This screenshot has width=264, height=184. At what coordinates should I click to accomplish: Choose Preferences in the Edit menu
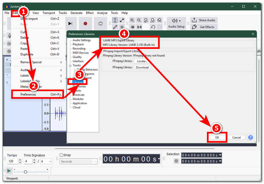pyautogui.click(x=38, y=94)
